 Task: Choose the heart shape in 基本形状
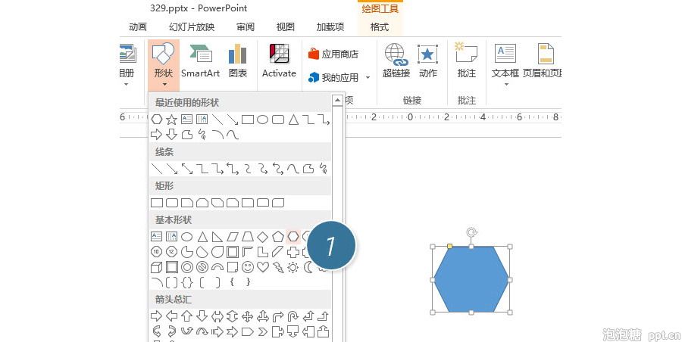[x=263, y=267]
